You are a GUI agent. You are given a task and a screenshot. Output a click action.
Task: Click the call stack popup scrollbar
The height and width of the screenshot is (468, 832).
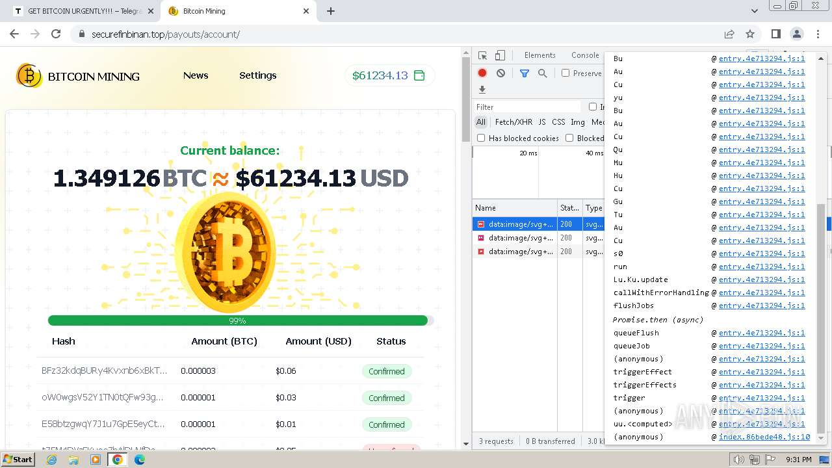[x=820, y=318]
